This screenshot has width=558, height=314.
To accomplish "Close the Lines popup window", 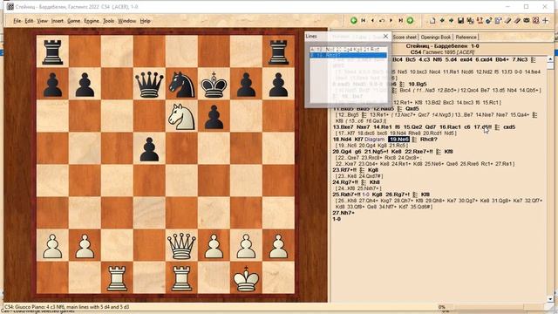I will point(385,37).
